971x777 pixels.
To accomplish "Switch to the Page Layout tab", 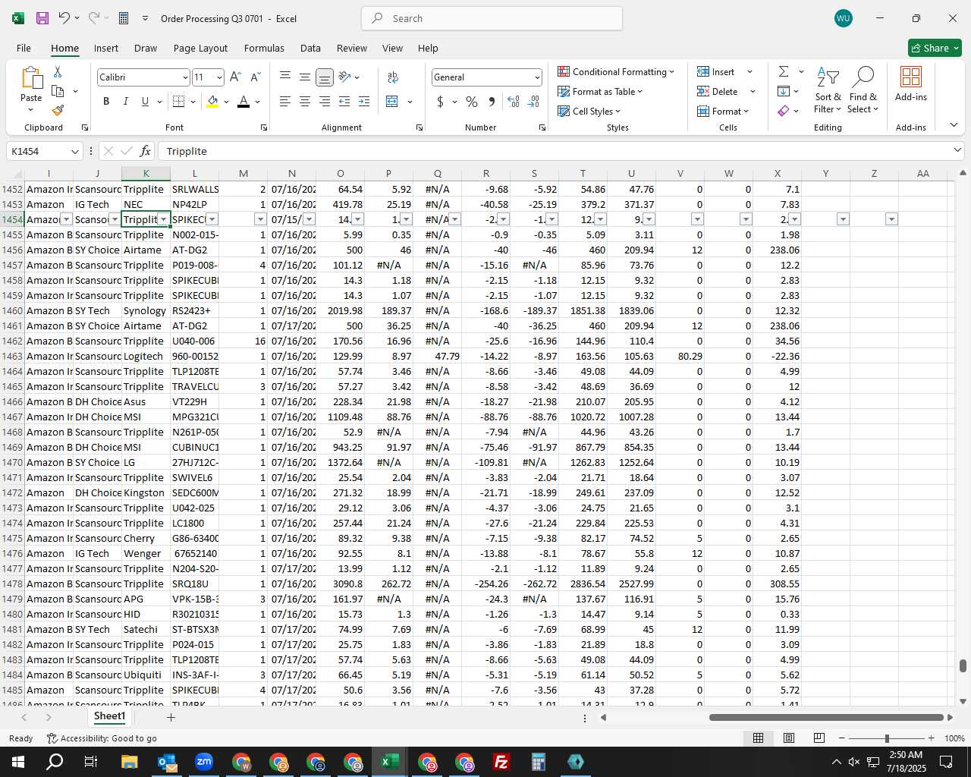I will point(200,48).
